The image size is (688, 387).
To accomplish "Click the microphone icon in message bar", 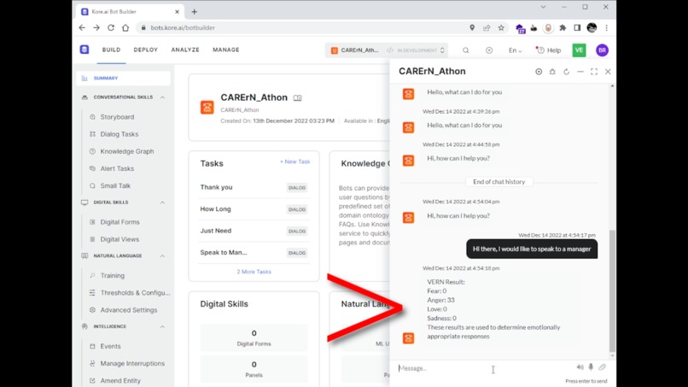I will tap(591, 367).
